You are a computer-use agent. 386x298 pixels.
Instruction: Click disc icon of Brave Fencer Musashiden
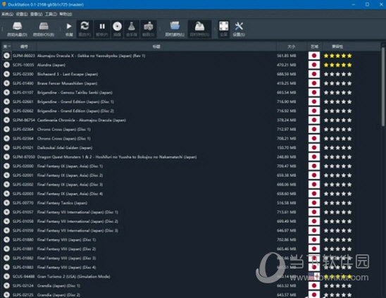pos(6,83)
